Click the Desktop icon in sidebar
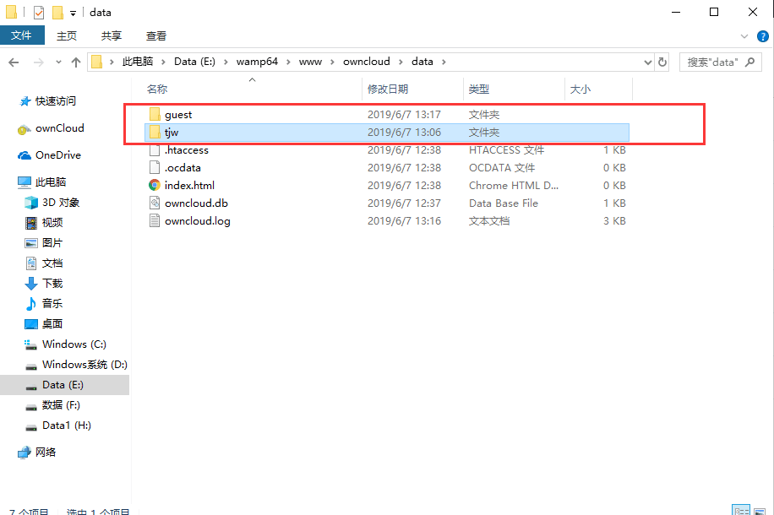Screen dimensions: 774x515 (x=31, y=324)
